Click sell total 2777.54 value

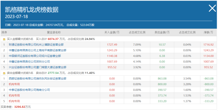[53, 73]
